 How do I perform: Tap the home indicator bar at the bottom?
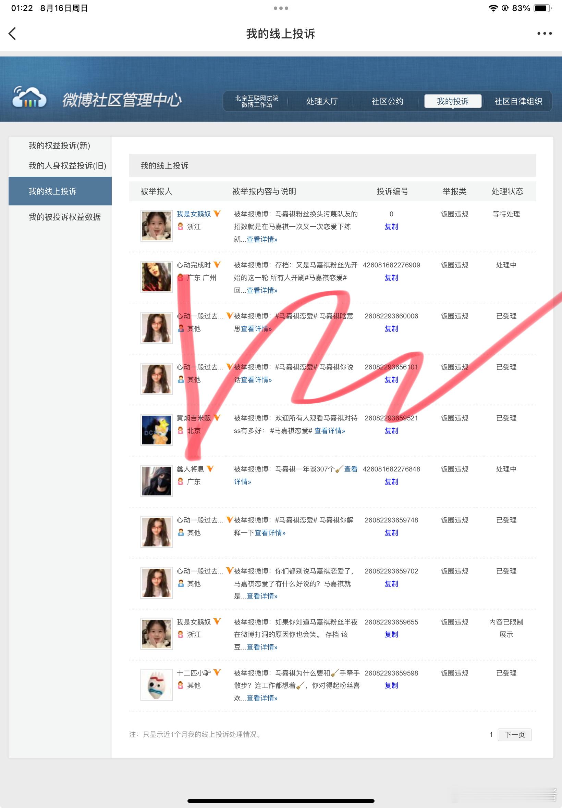(x=281, y=801)
